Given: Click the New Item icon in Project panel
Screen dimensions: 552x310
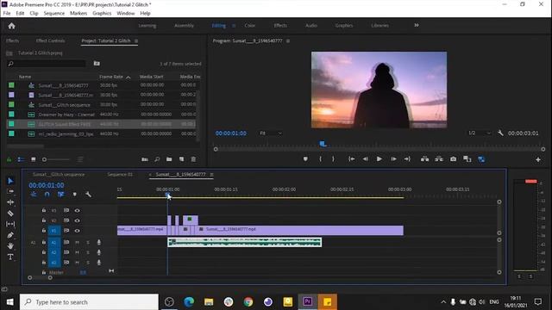Looking at the screenshot, I should 182,159.
